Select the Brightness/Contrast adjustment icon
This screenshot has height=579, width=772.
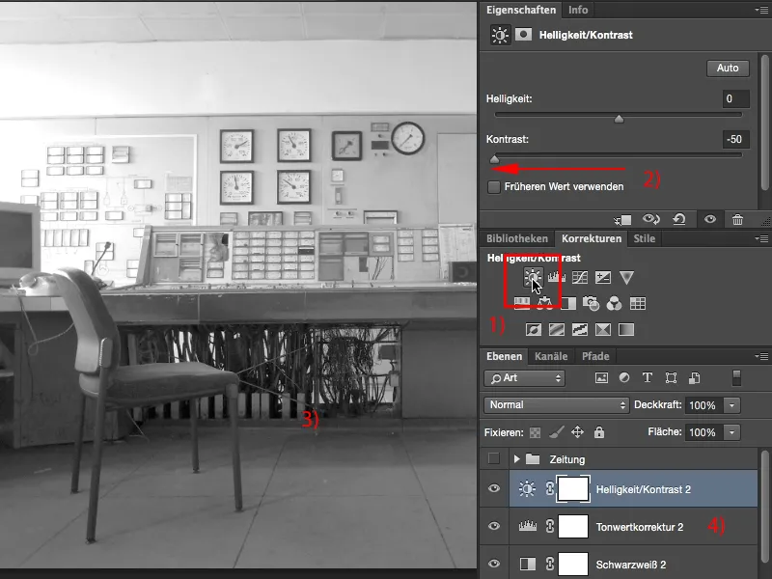[533, 279]
